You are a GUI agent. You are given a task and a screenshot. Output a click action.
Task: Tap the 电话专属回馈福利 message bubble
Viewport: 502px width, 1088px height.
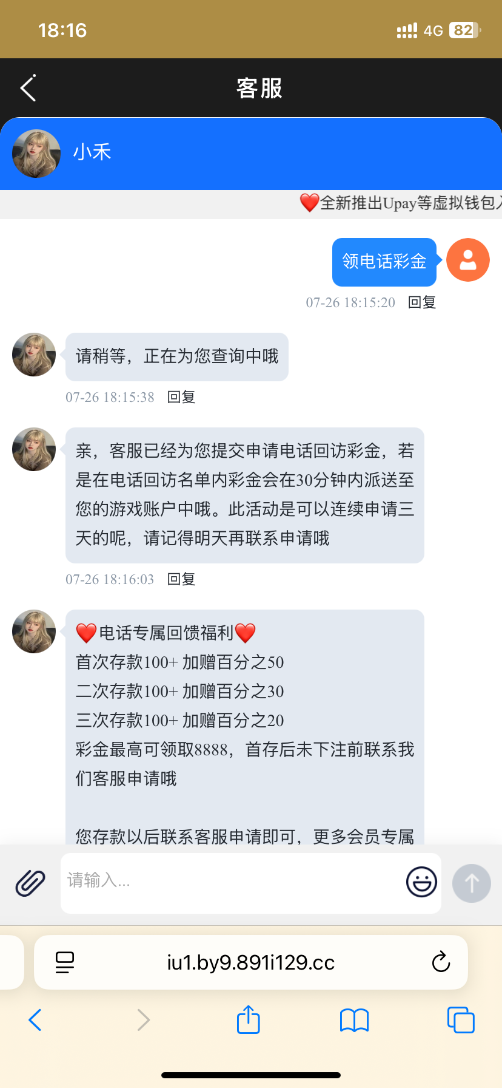pos(245,727)
